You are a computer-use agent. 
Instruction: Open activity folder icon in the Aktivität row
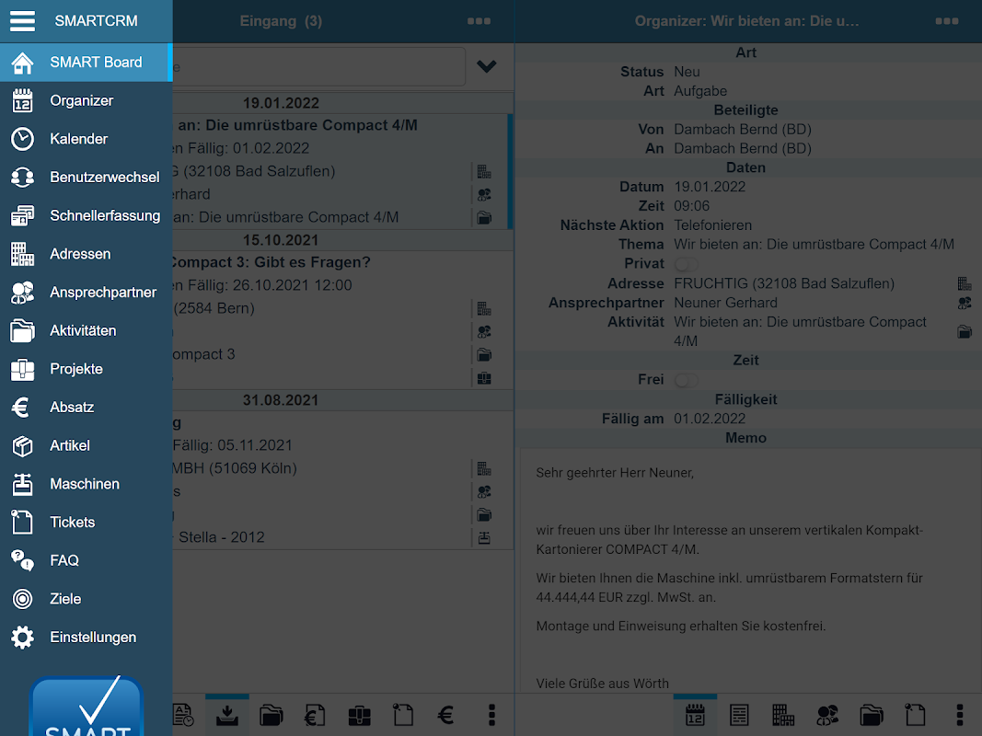tap(965, 332)
